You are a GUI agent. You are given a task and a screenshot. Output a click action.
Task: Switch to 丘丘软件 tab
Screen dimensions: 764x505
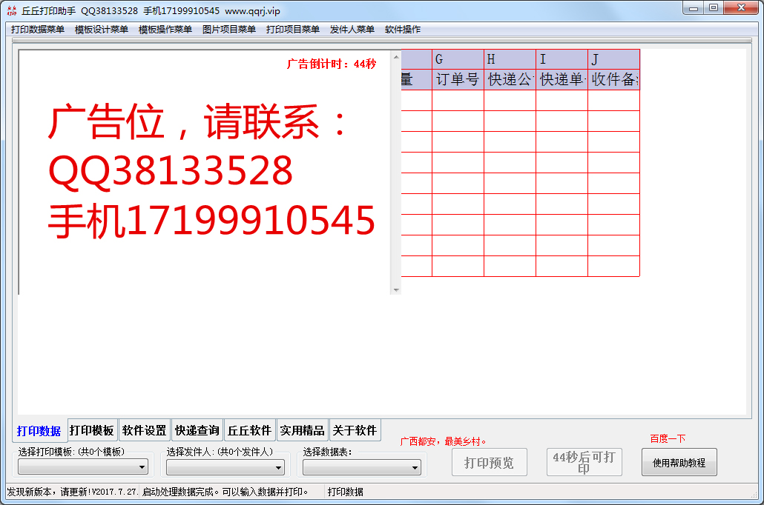(x=249, y=430)
